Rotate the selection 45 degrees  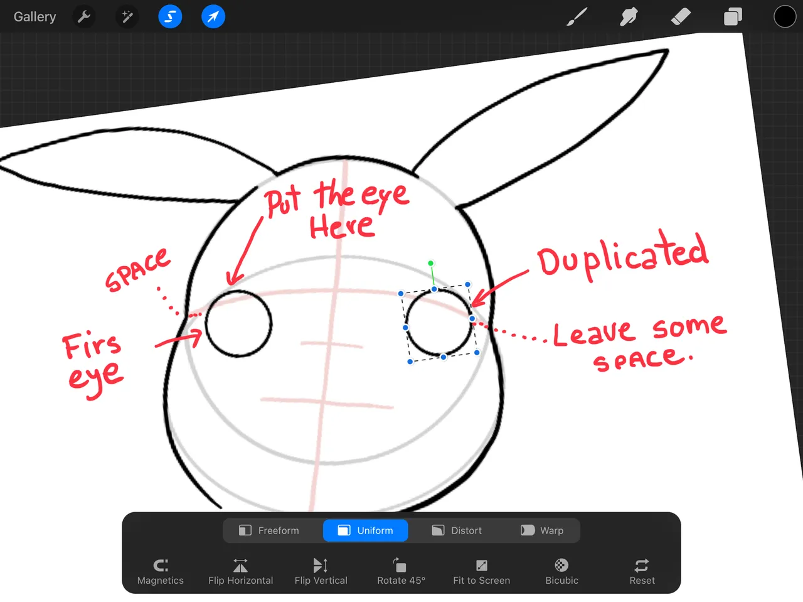pyautogui.click(x=401, y=572)
